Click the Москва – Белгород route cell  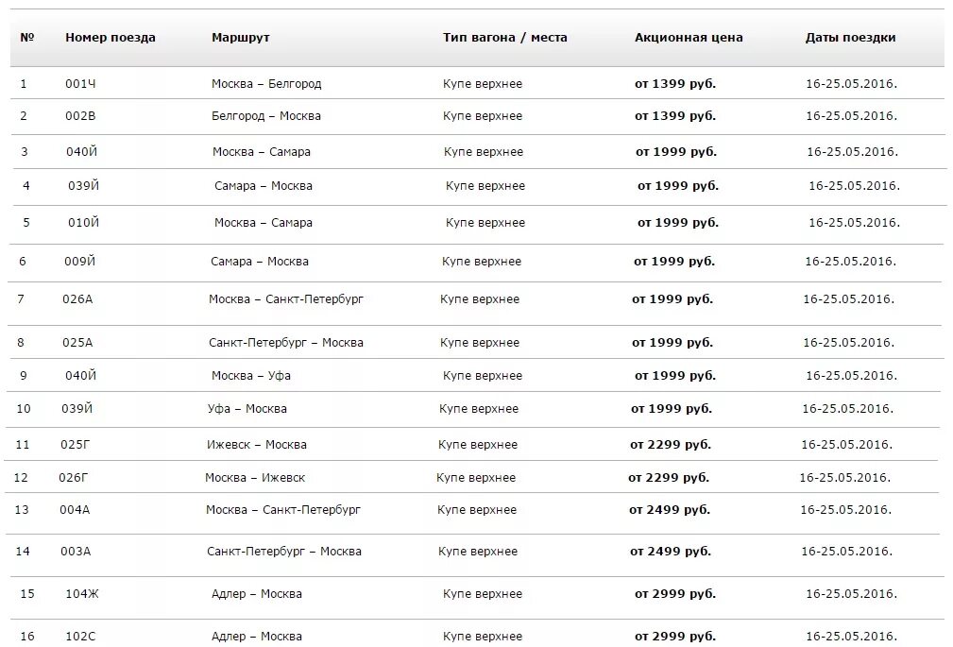point(266,84)
